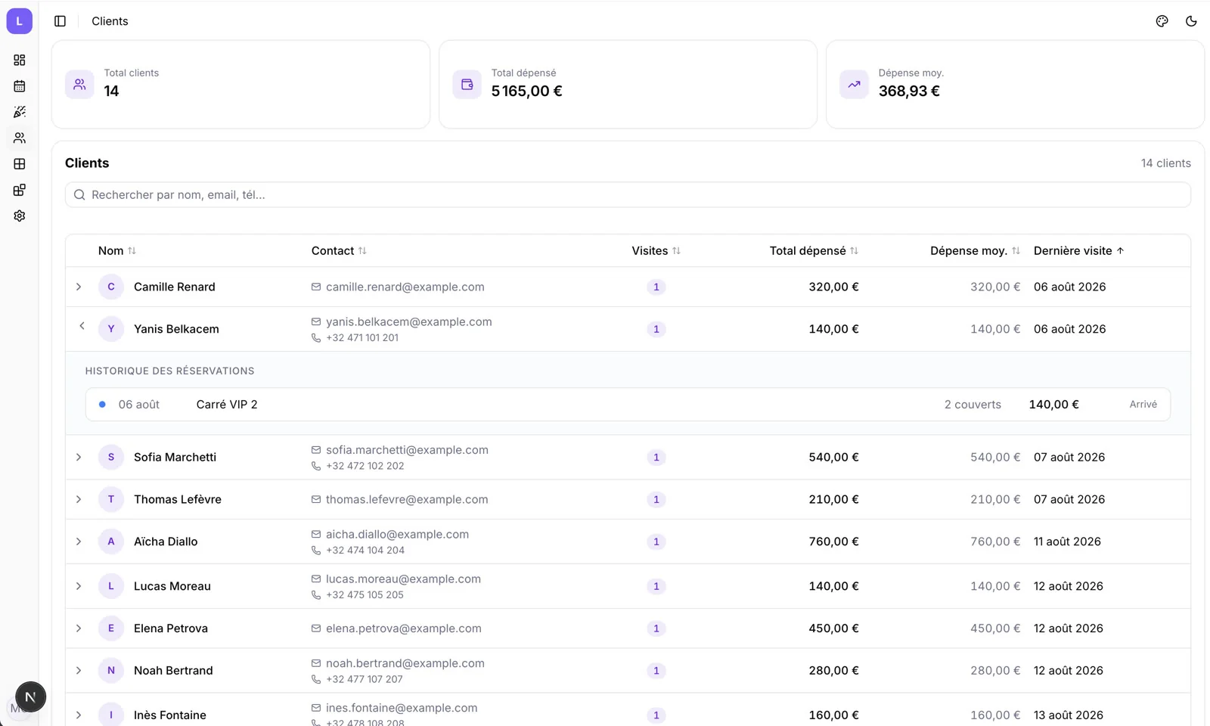
Task: Focus the search field Rechercher par nom
Action: click(628, 194)
